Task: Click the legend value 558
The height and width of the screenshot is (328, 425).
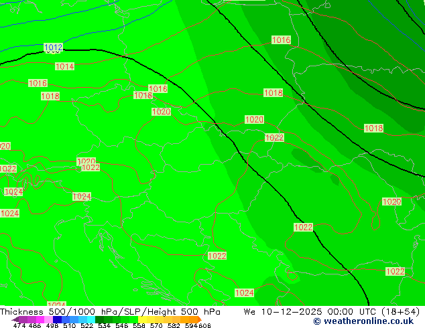Action: [x=139, y=325]
